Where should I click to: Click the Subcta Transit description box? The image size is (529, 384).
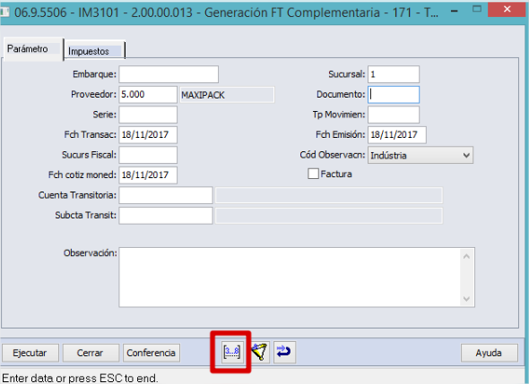pyautogui.click(x=329, y=216)
